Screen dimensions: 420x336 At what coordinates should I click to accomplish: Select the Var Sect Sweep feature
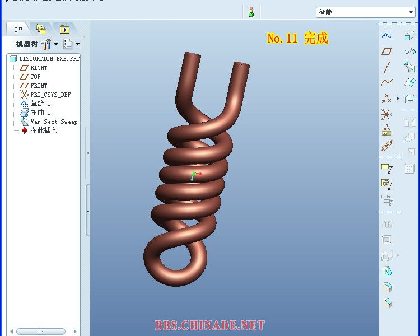tap(53, 122)
